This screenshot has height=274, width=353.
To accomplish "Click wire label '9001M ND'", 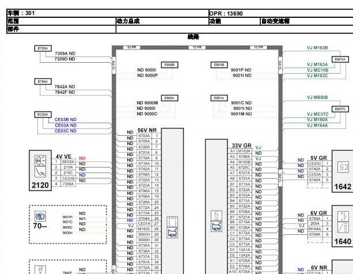I will pos(241,114).
